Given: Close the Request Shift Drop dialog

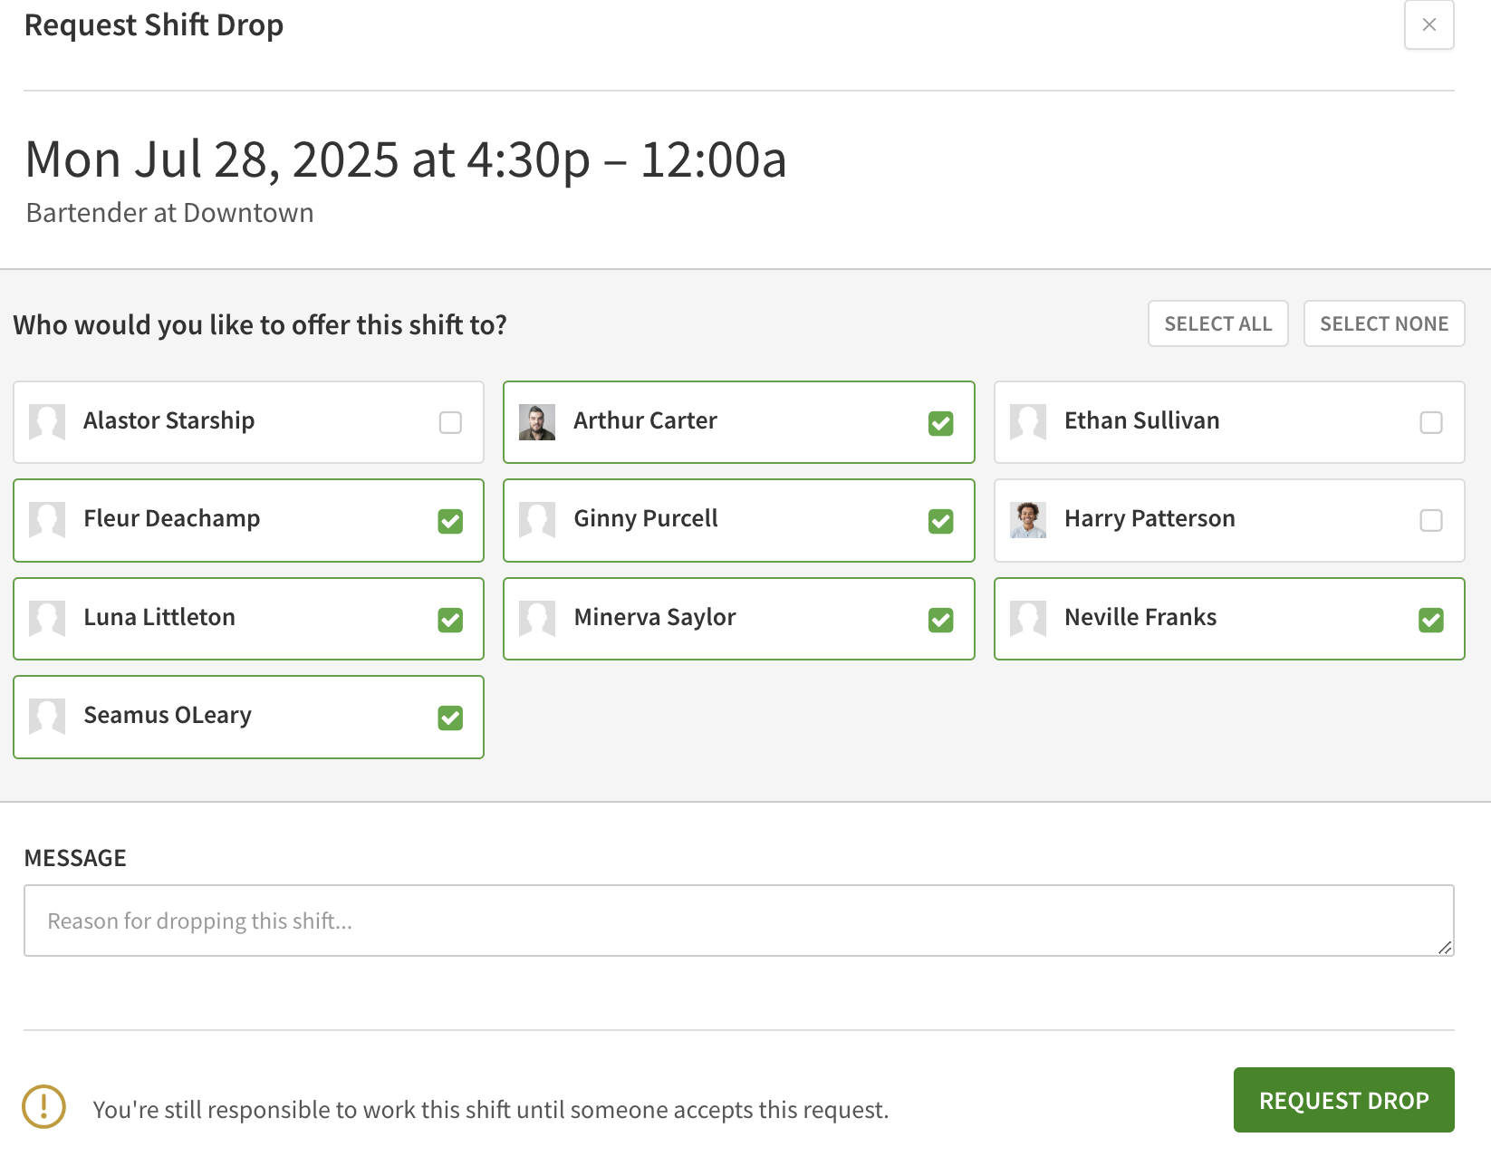Looking at the screenshot, I should (x=1428, y=24).
